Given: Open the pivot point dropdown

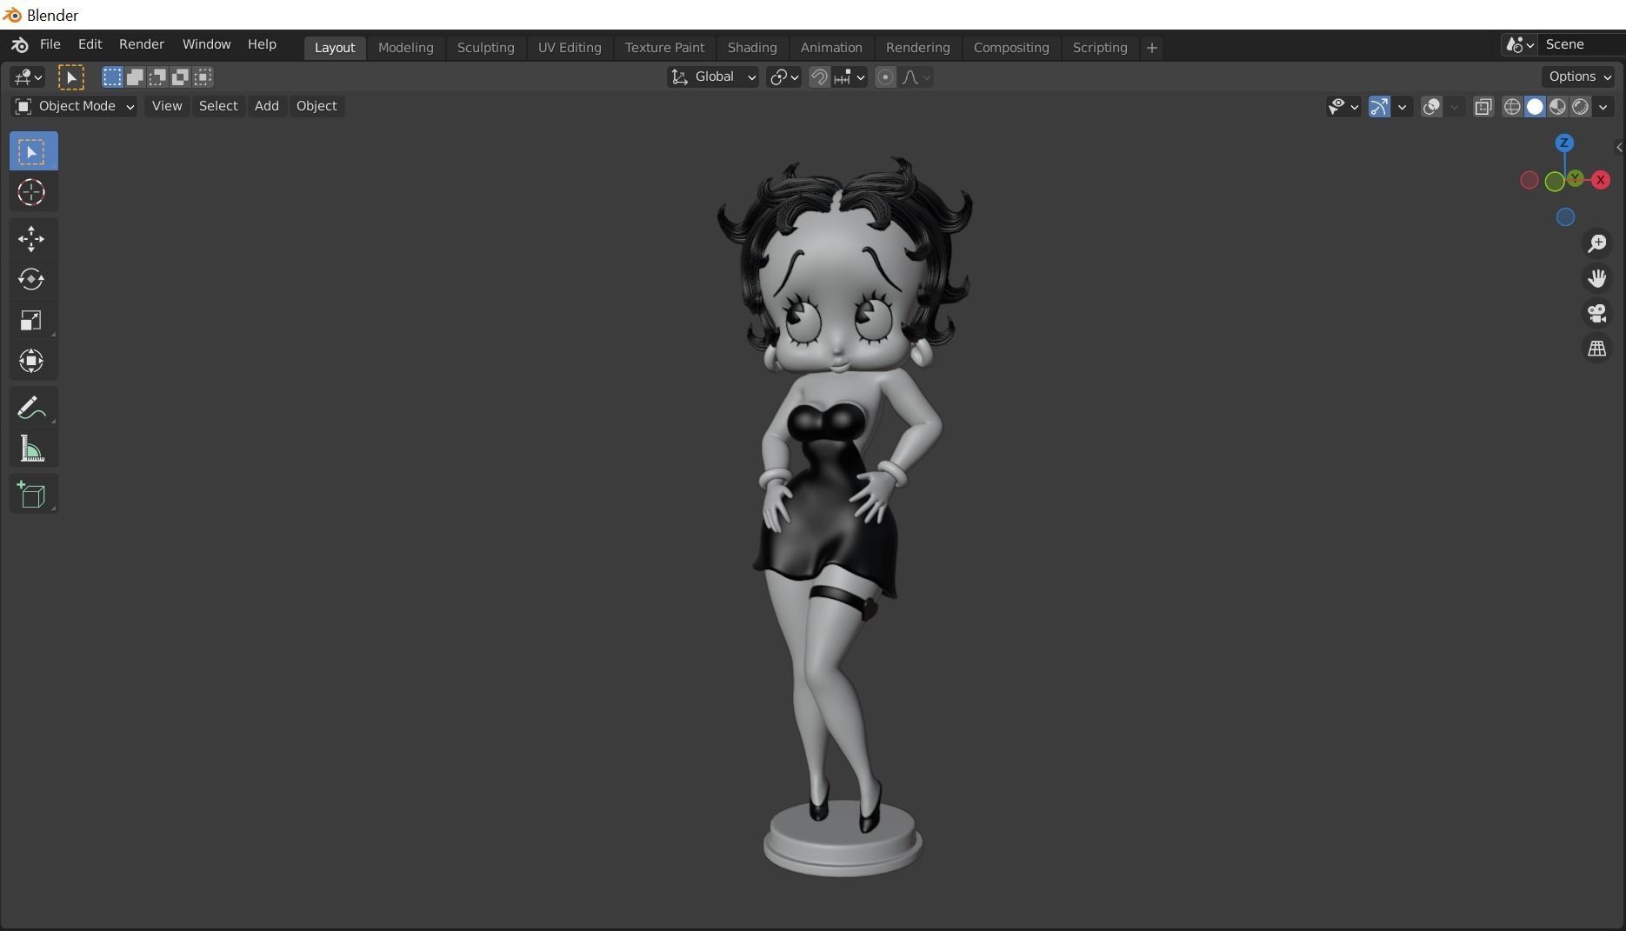Looking at the screenshot, I should click(783, 77).
